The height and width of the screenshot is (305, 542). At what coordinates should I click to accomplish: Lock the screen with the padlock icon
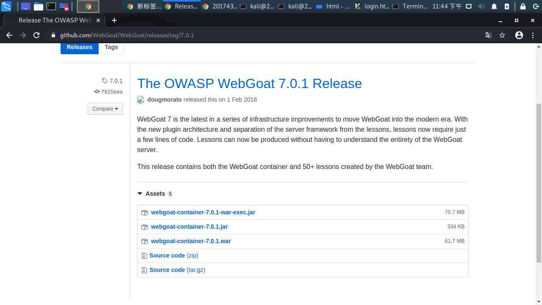point(523,6)
